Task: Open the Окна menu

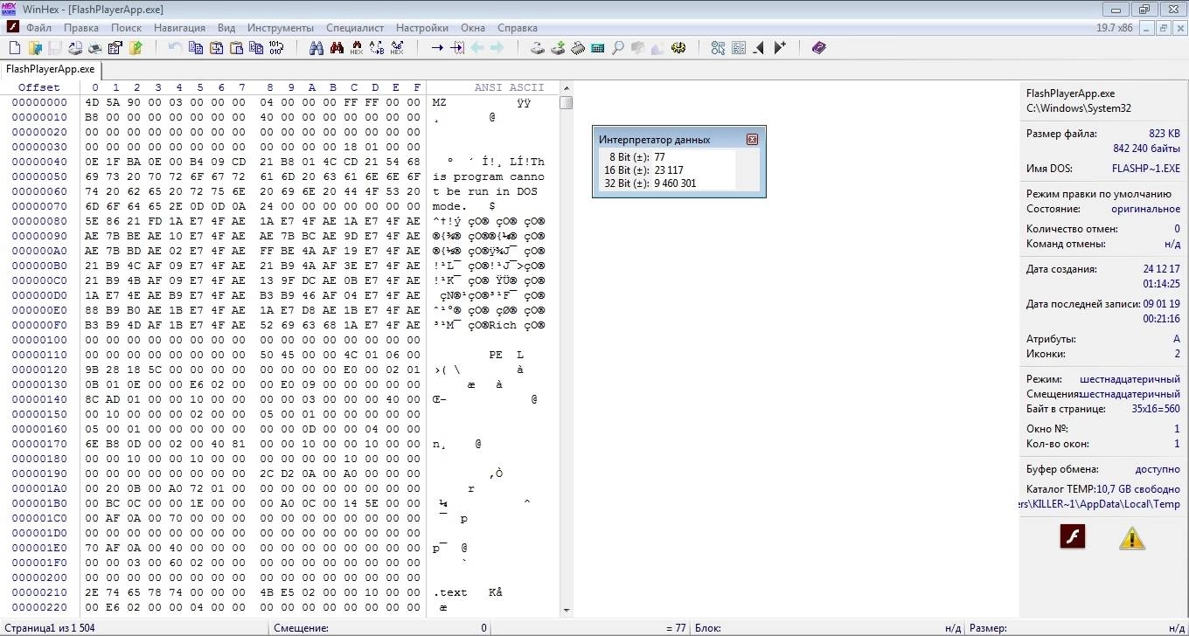Action: [473, 28]
